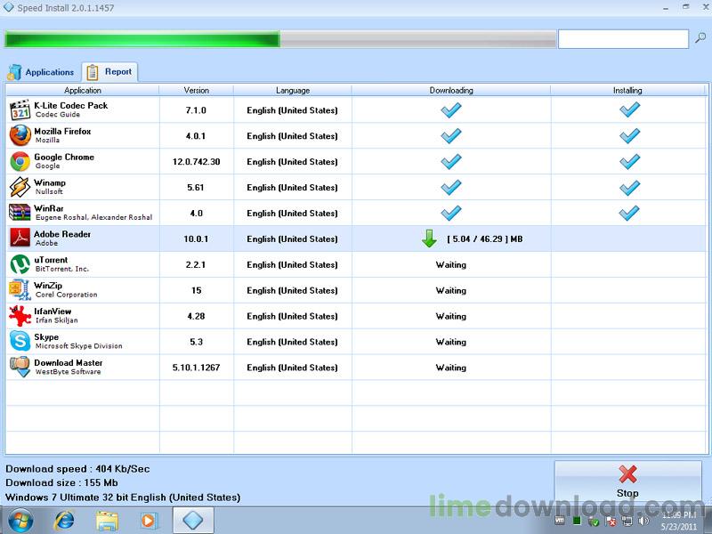Click Google Chrome downloading checkmark
The image size is (712, 534).
pos(451,162)
